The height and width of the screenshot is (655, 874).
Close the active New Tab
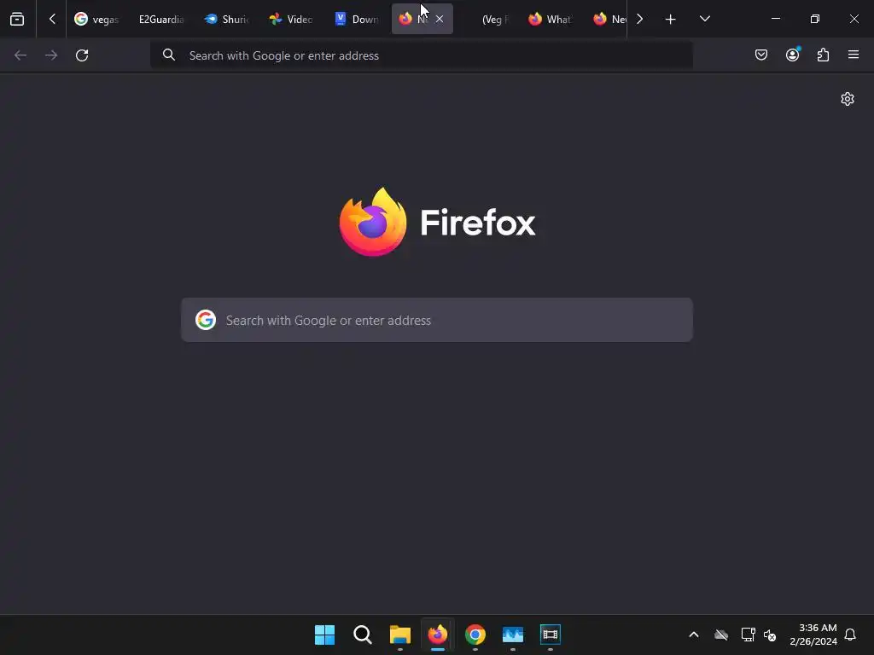440,20
